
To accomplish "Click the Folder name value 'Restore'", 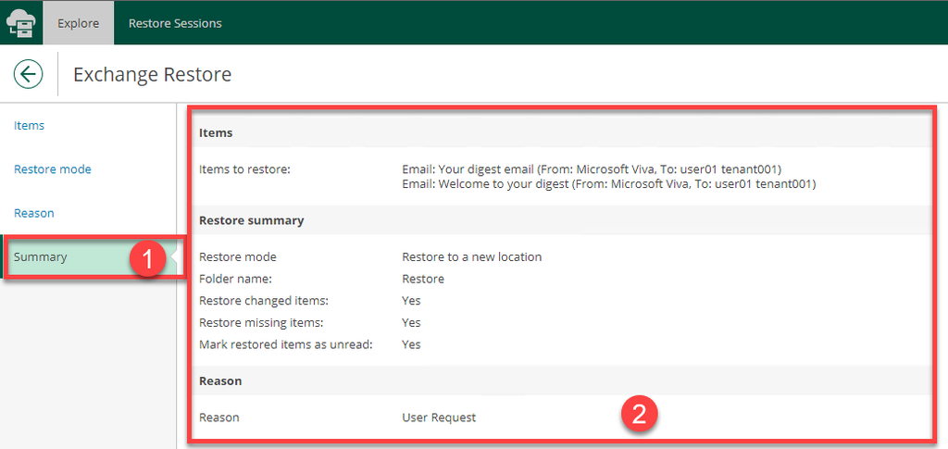I will tap(423, 279).
